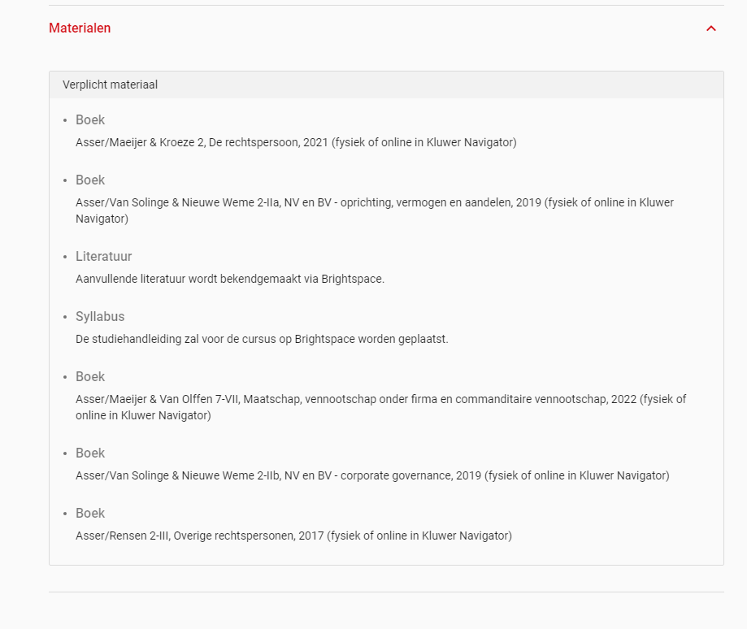
Task: Click the studiehandleiding Brightspace description text
Action: point(262,339)
